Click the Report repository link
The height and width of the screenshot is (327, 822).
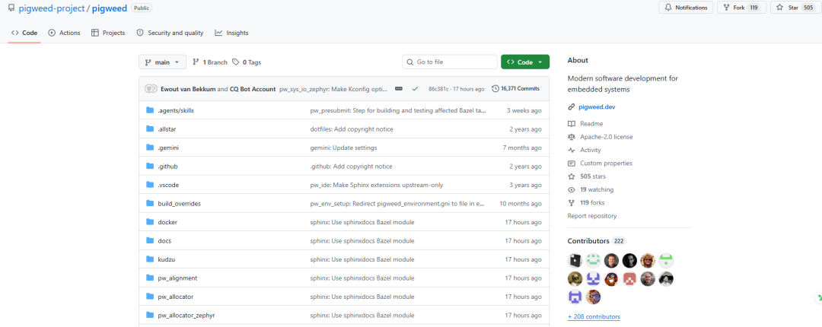pos(592,216)
